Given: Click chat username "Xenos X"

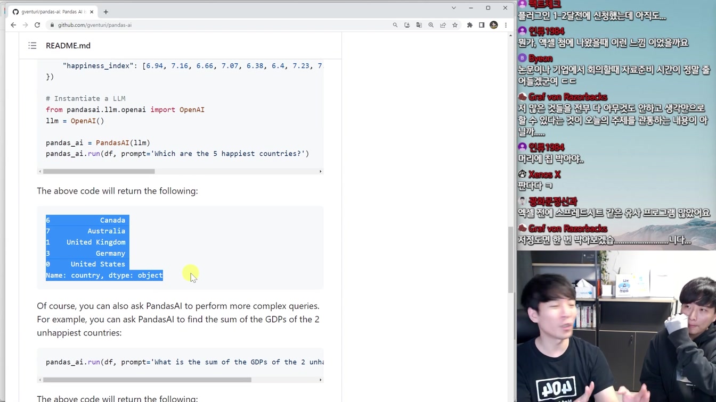Looking at the screenshot, I should (x=544, y=174).
